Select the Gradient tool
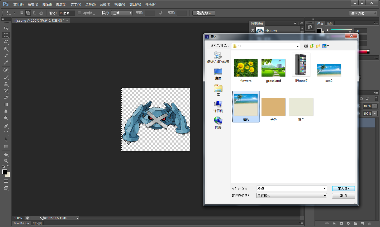This screenshot has height=227, width=380. tap(6, 105)
